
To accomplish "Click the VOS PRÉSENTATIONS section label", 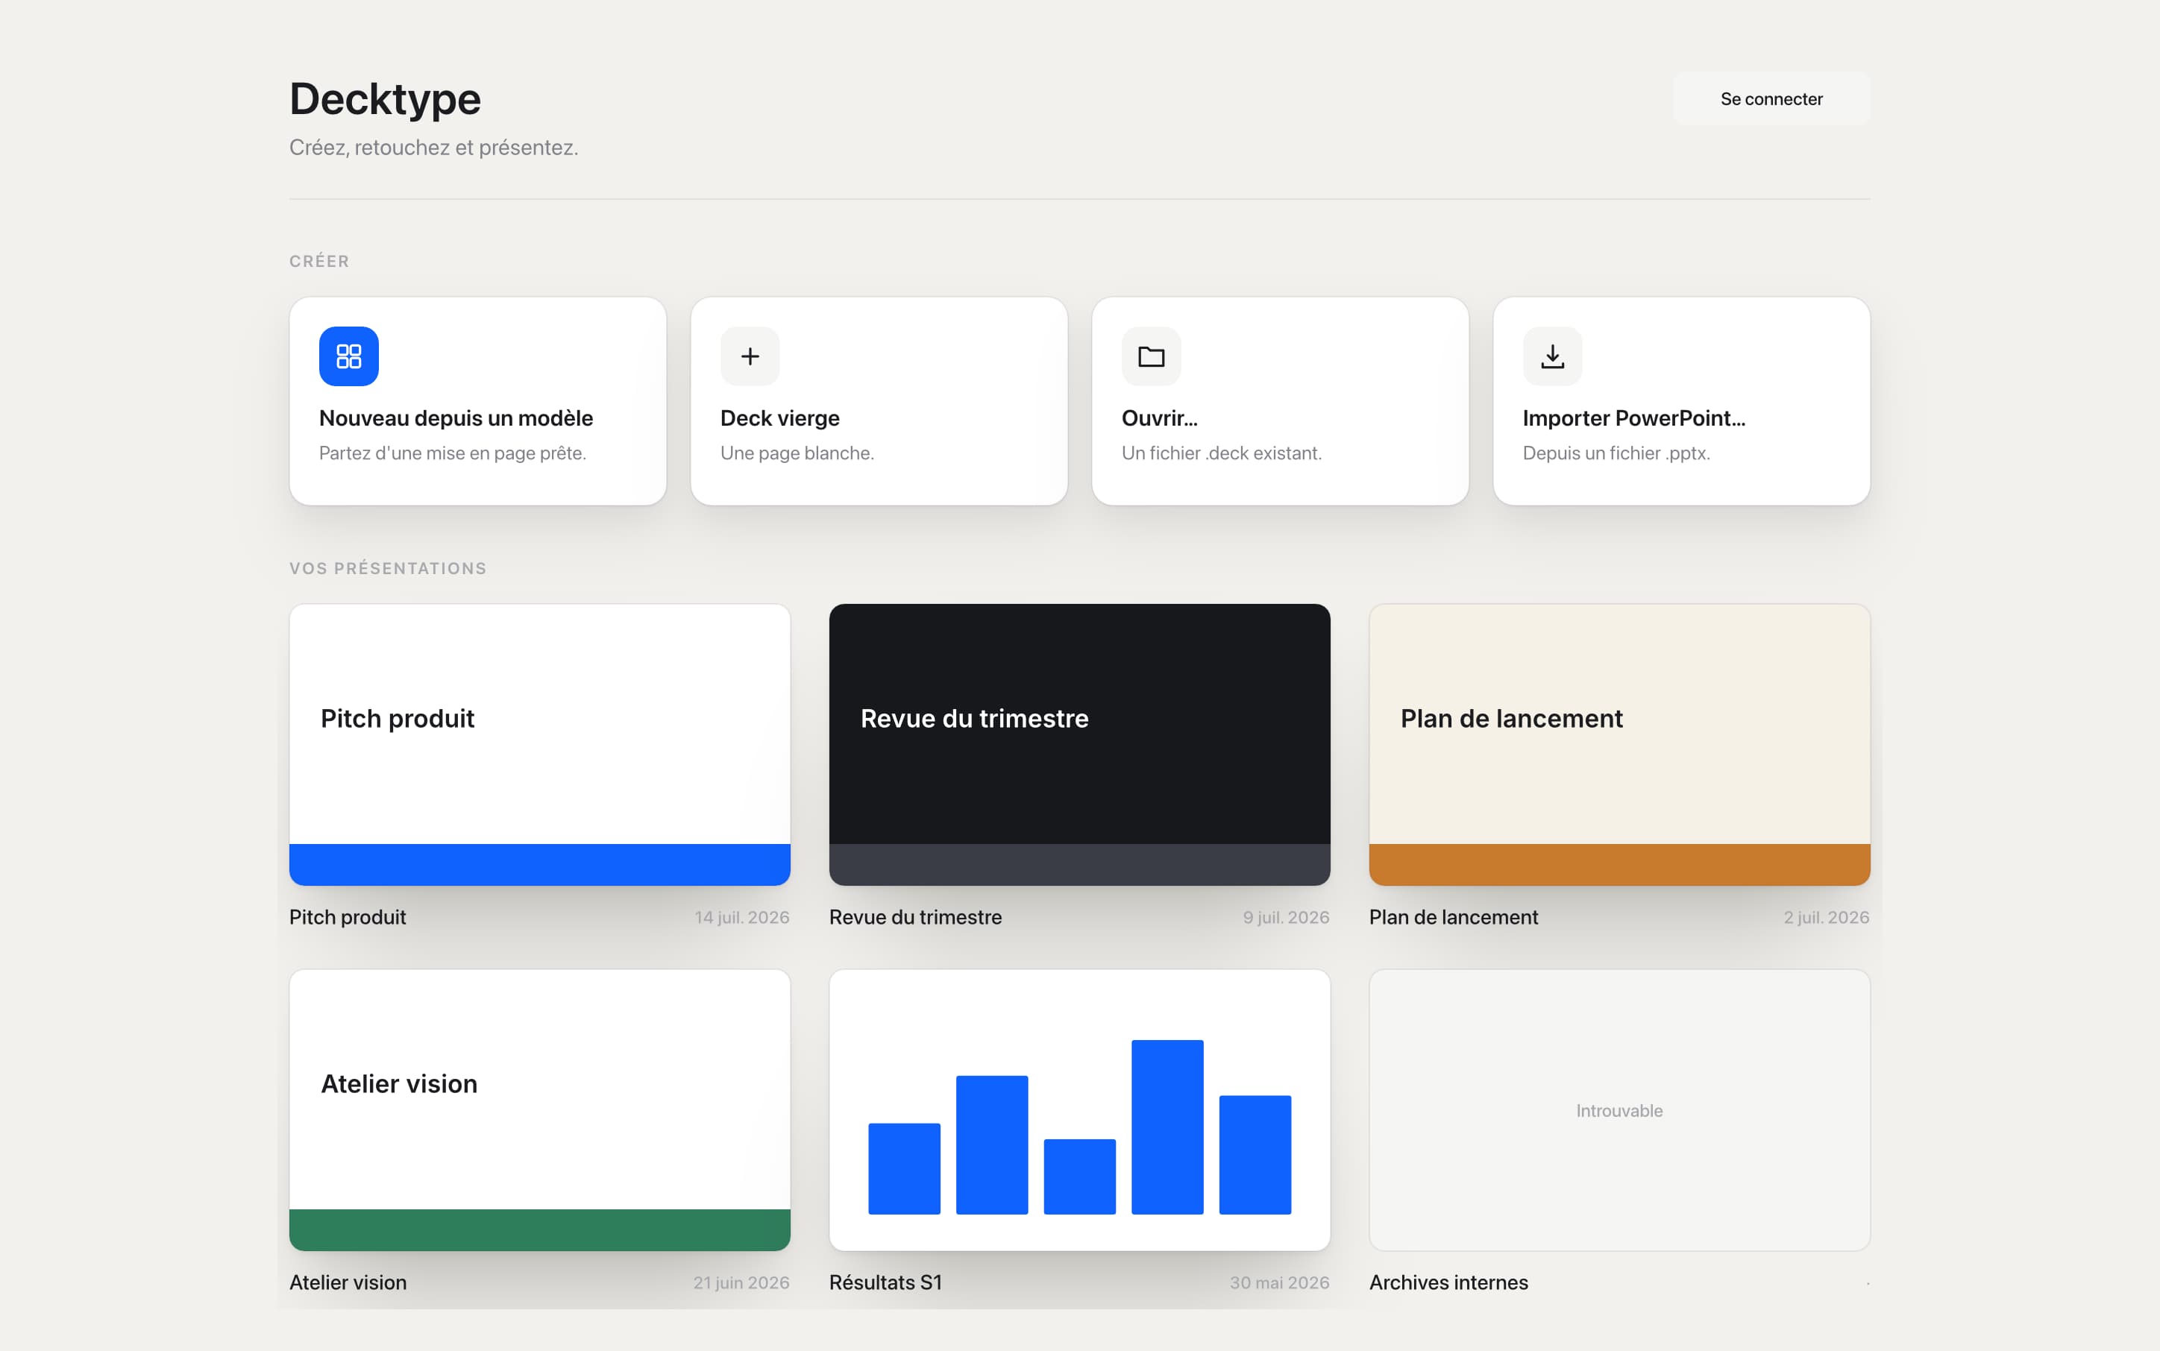I will point(388,569).
